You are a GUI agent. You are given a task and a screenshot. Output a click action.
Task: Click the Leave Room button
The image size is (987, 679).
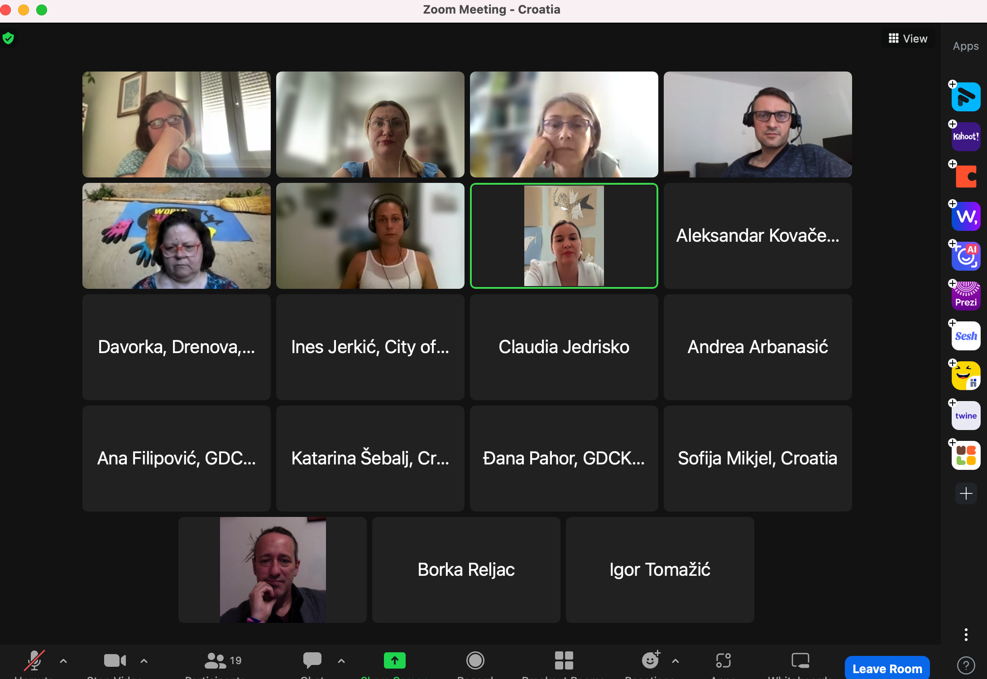click(887, 668)
